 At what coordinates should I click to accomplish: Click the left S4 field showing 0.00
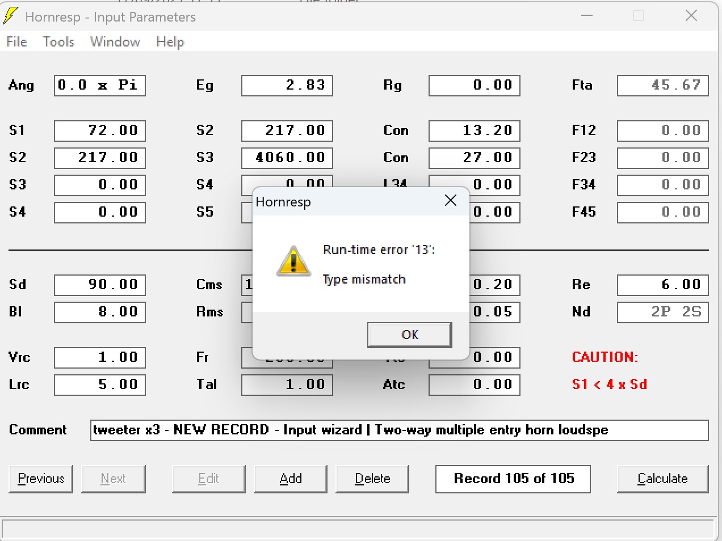pos(100,212)
